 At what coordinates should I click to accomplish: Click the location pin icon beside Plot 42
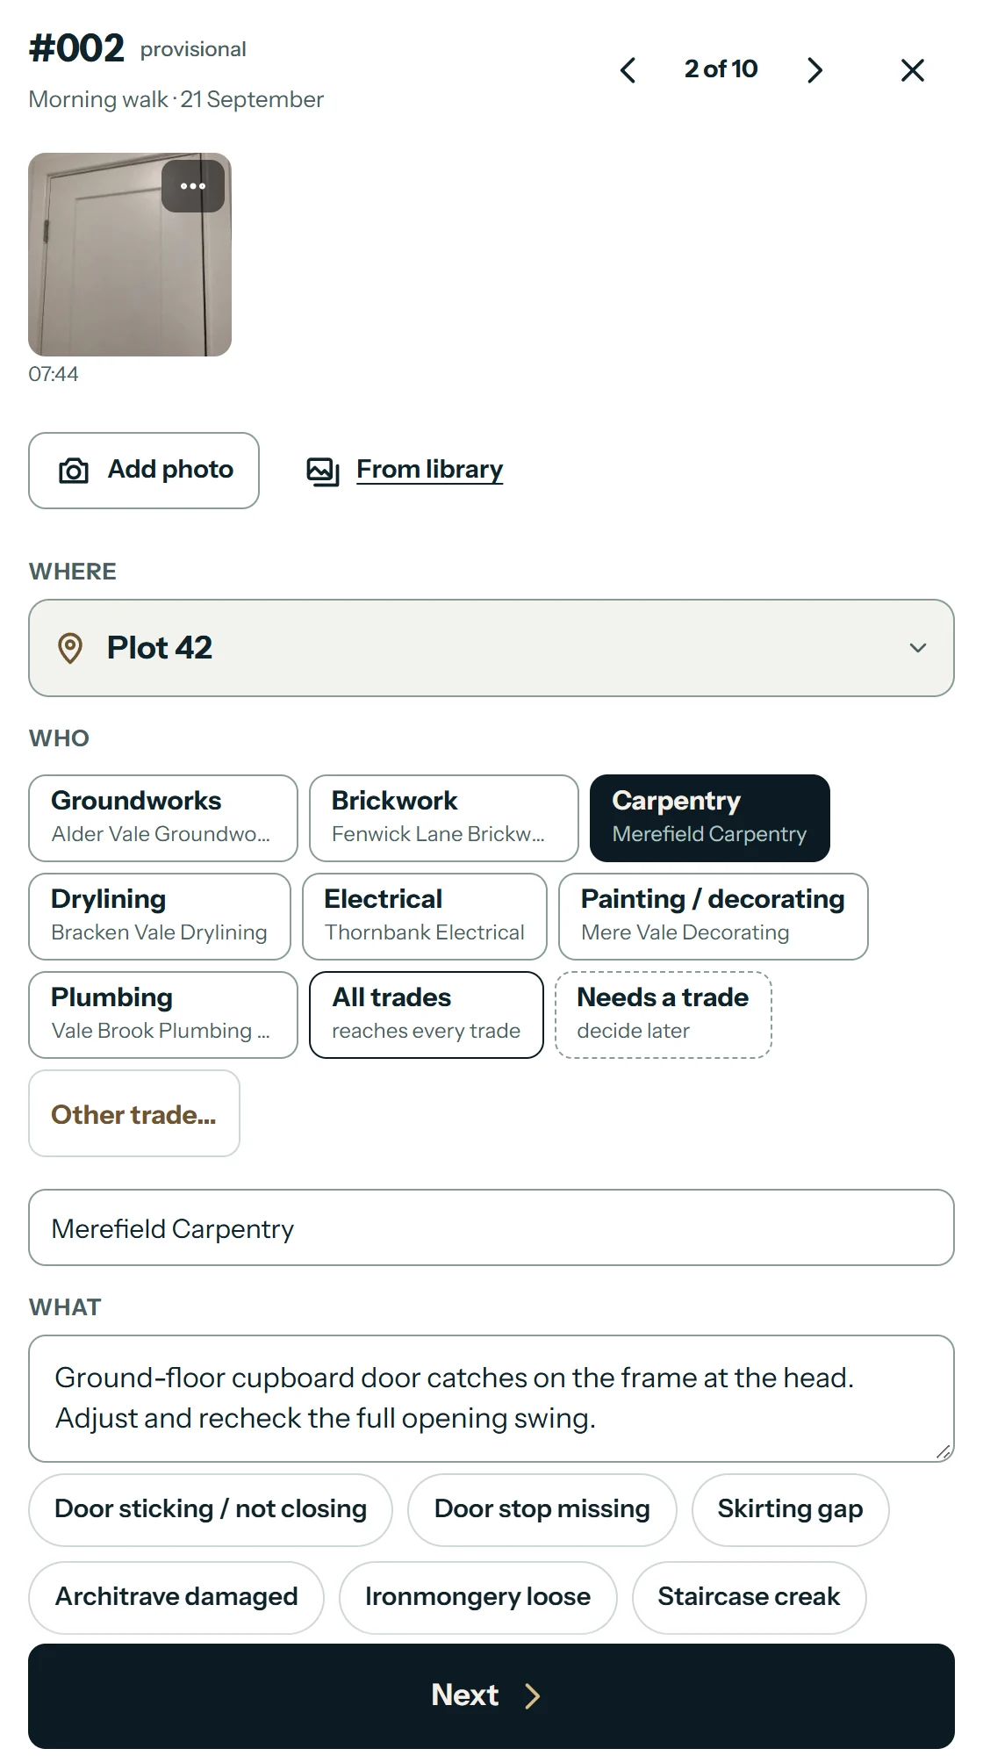pyautogui.click(x=70, y=648)
